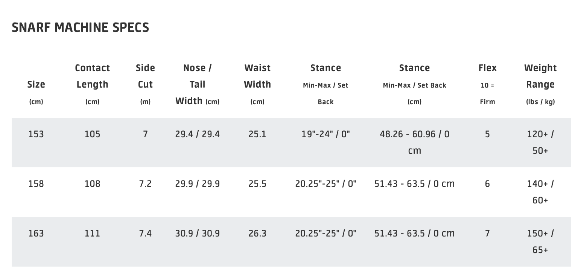Click the 150+ / 65+ weight range cell

click(540, 241)
